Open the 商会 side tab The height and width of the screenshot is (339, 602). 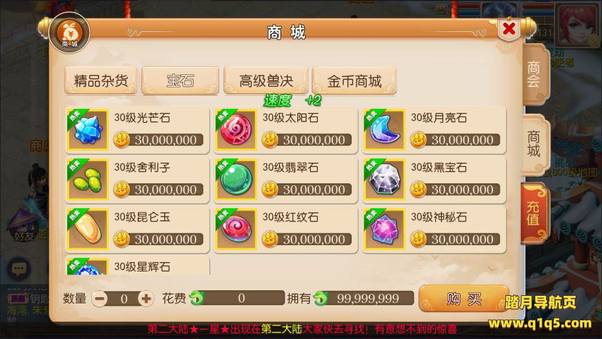point(534,74)
